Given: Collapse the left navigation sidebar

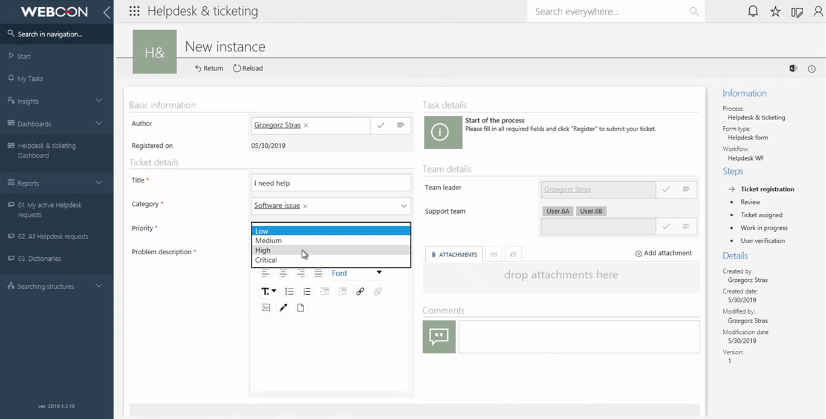Looking at the screenshot, I should pyautogui.click(x=106, y=12).
